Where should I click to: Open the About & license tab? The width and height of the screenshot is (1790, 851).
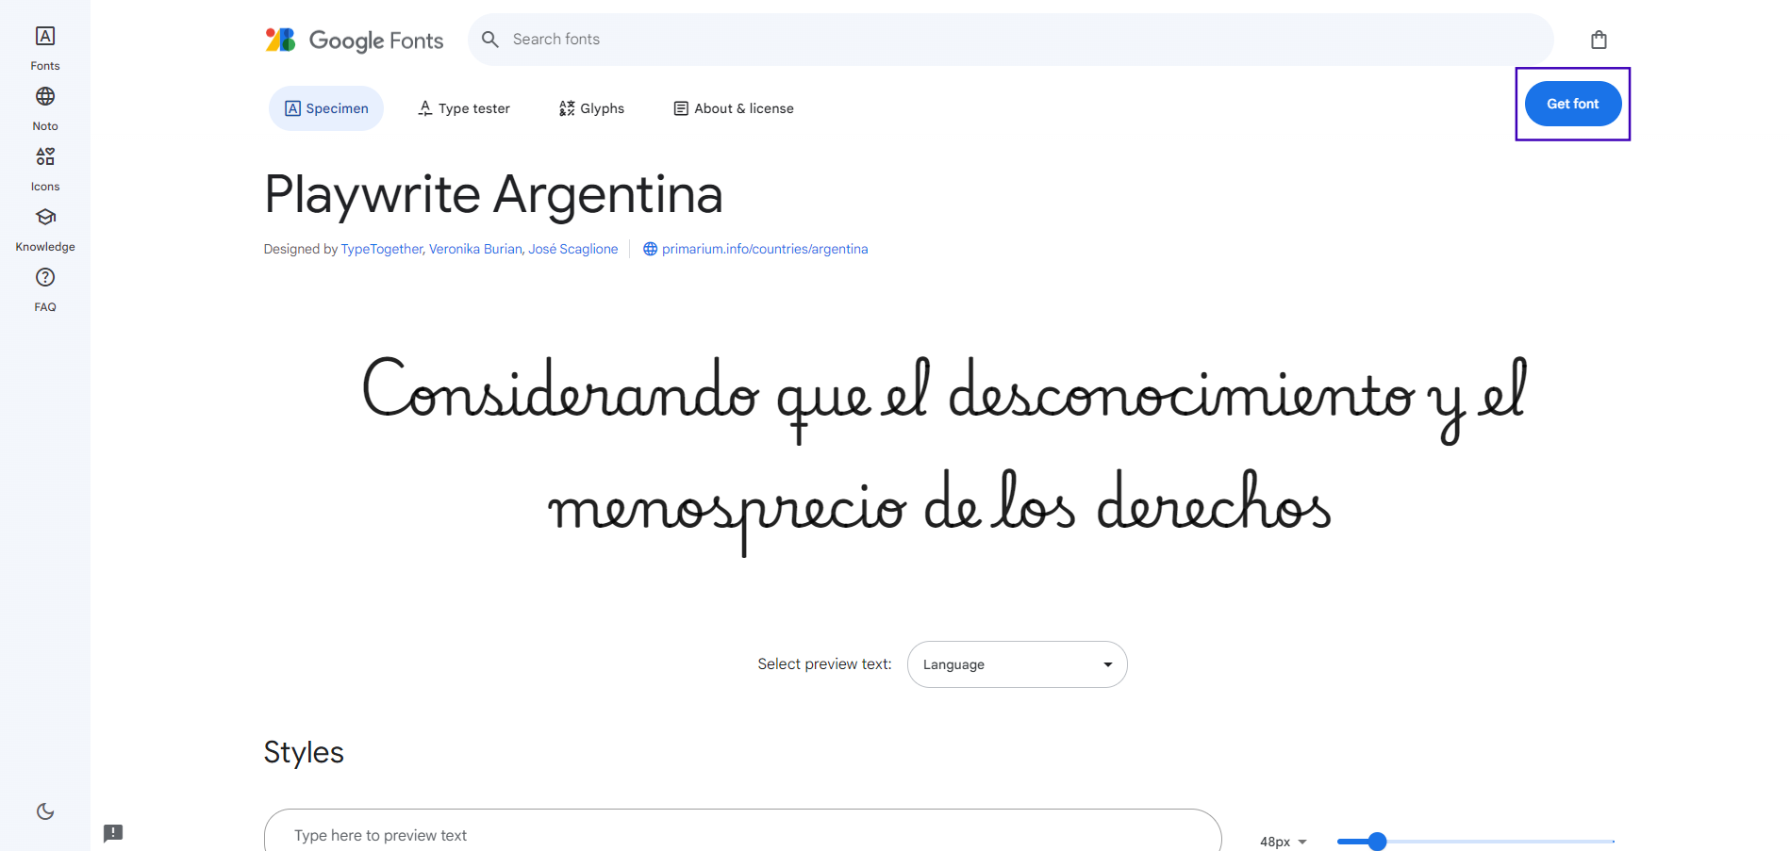coord(734,108)
